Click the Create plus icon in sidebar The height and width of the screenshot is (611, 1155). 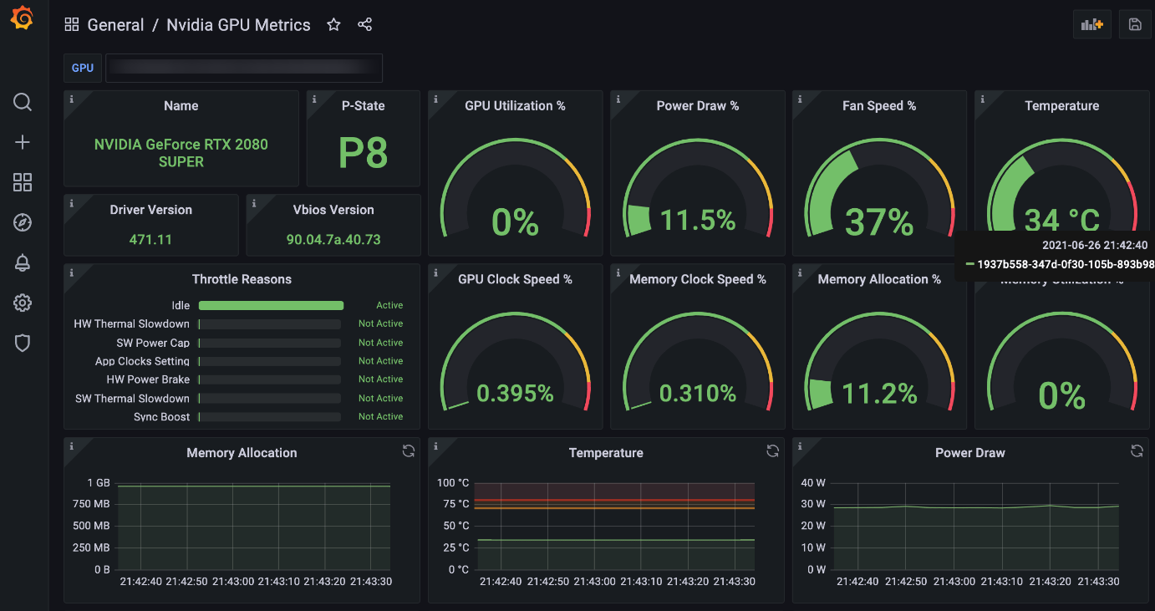[23, 143]
